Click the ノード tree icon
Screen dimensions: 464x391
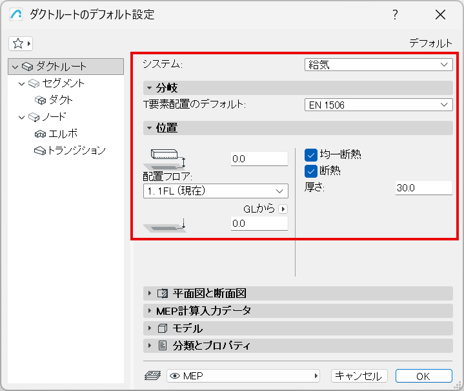(34, 117)
